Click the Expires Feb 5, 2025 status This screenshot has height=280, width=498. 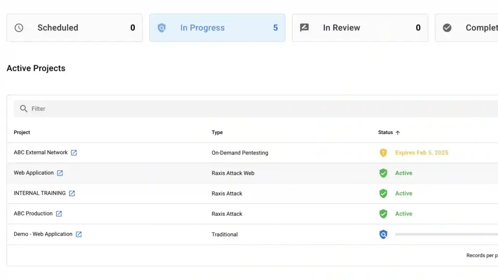tap(422, 153)
